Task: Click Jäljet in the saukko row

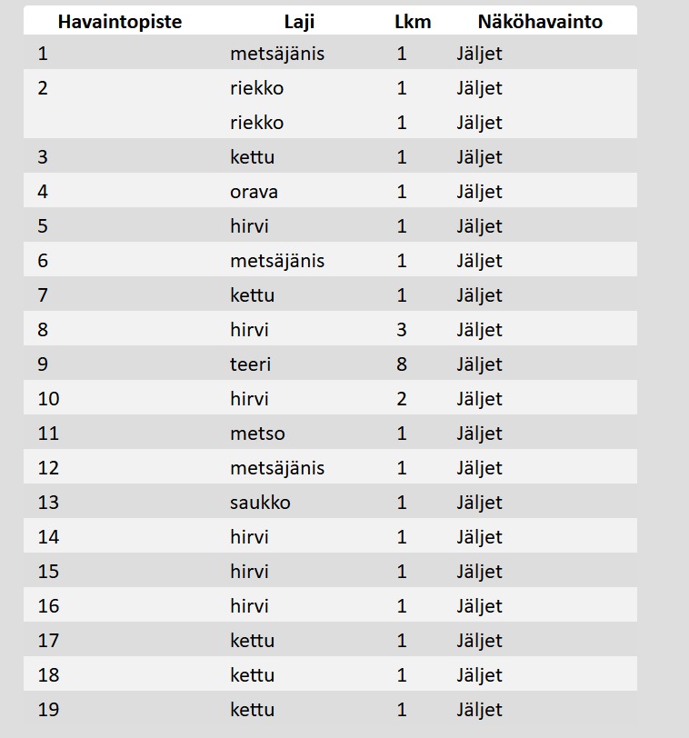Action: point(479,503)
